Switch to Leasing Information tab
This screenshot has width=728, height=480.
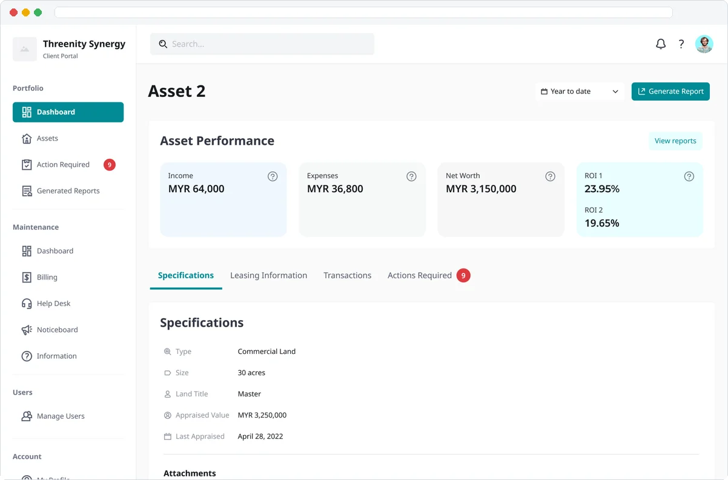pos(268,275)
